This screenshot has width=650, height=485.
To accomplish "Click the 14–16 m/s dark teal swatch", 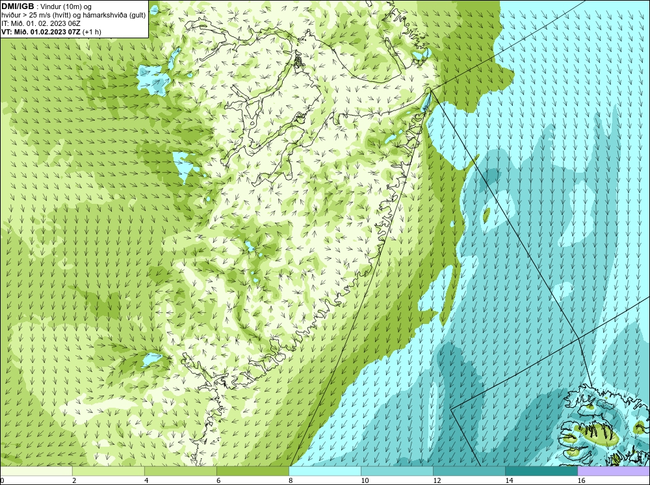I will click(x=541, y=471).
